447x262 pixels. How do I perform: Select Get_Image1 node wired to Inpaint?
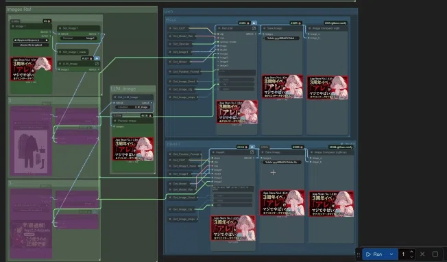click(x=180, y=174)
